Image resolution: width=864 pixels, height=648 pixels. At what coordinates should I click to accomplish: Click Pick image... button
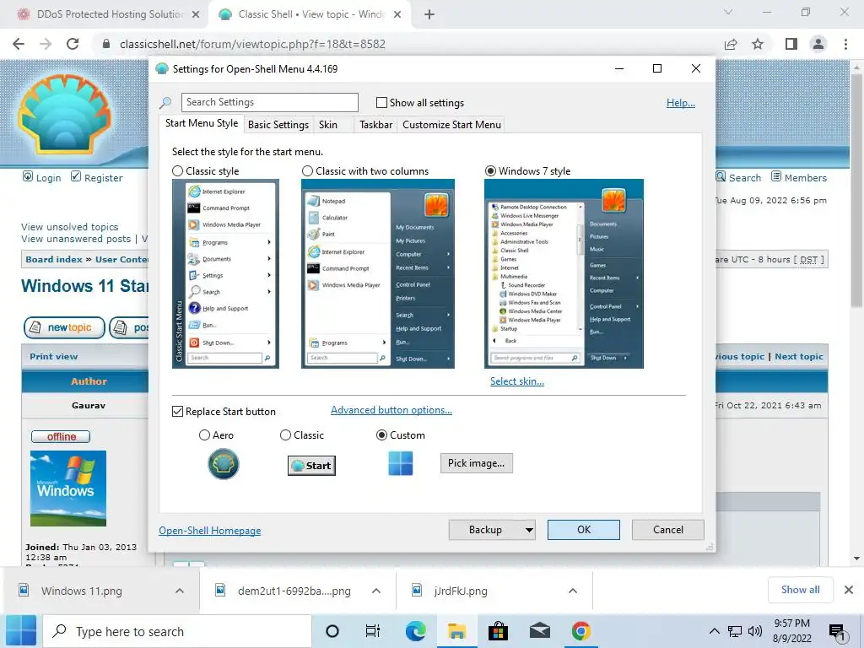pyautogui.click(x=476, y=463)
